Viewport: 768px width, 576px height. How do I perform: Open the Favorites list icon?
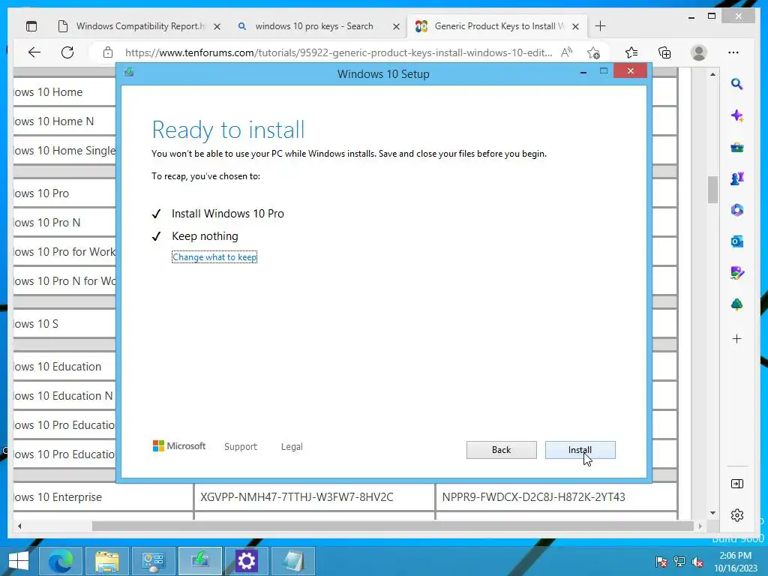[x=631, y=52]
